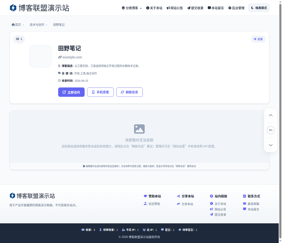The width and height of the screenshot is (282, 243).
Task: Click the header 博客联盟演示站 title
Action: (44, 8)
